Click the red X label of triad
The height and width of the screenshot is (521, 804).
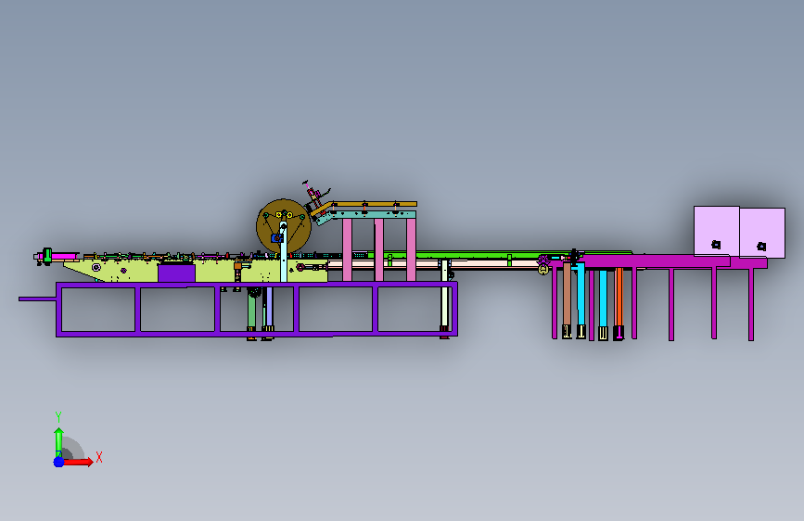[x=99, y=457]
